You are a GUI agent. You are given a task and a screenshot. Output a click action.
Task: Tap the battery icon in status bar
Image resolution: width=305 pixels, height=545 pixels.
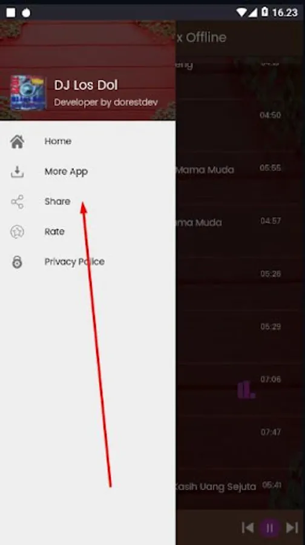pyautogui.click(x=264, y=12)
